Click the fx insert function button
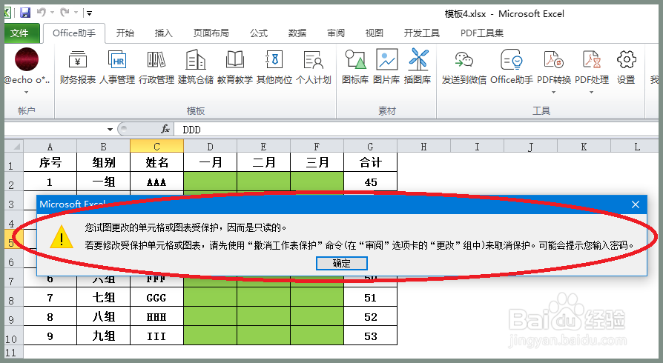 [165, 129]
